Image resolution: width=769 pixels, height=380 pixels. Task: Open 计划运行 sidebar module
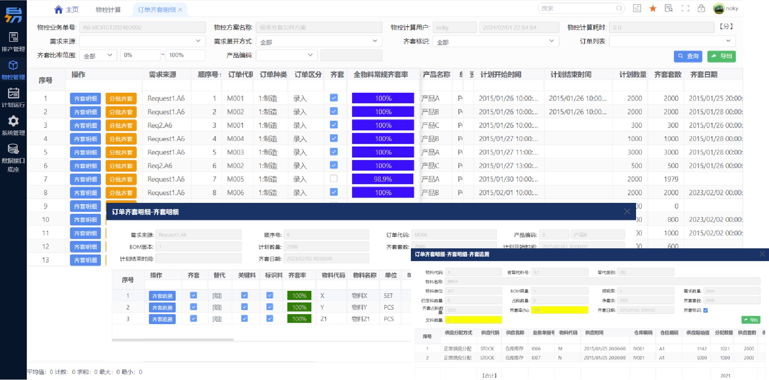click(13, 97)
